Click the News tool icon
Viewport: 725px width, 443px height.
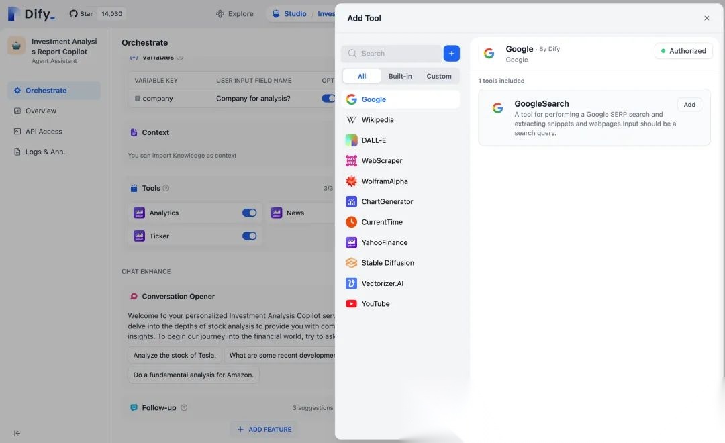[x=277, y=213]
